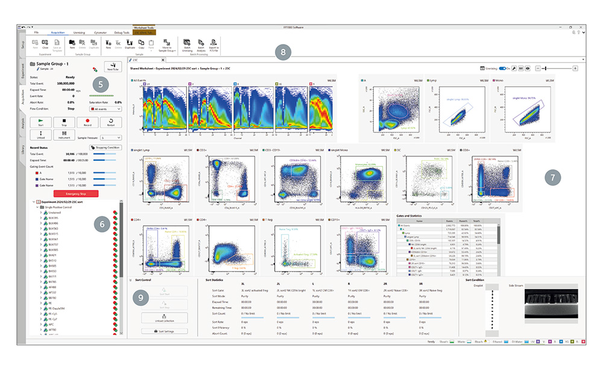Toggle the eye visibility icon in worksheet toolbar
Screen dimensions: 603x368
pos(528,69)
